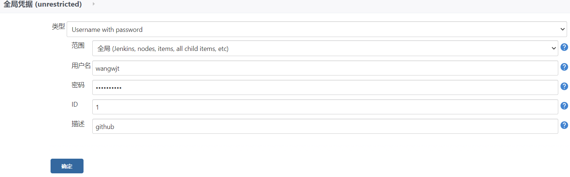
Task: Click the ID label text
Action: point(75,104)
